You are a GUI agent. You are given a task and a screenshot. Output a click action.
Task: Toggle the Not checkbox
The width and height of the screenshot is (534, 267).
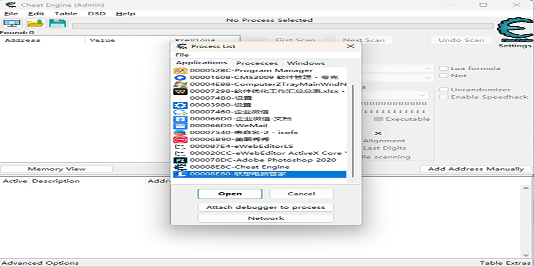point(444,76)
